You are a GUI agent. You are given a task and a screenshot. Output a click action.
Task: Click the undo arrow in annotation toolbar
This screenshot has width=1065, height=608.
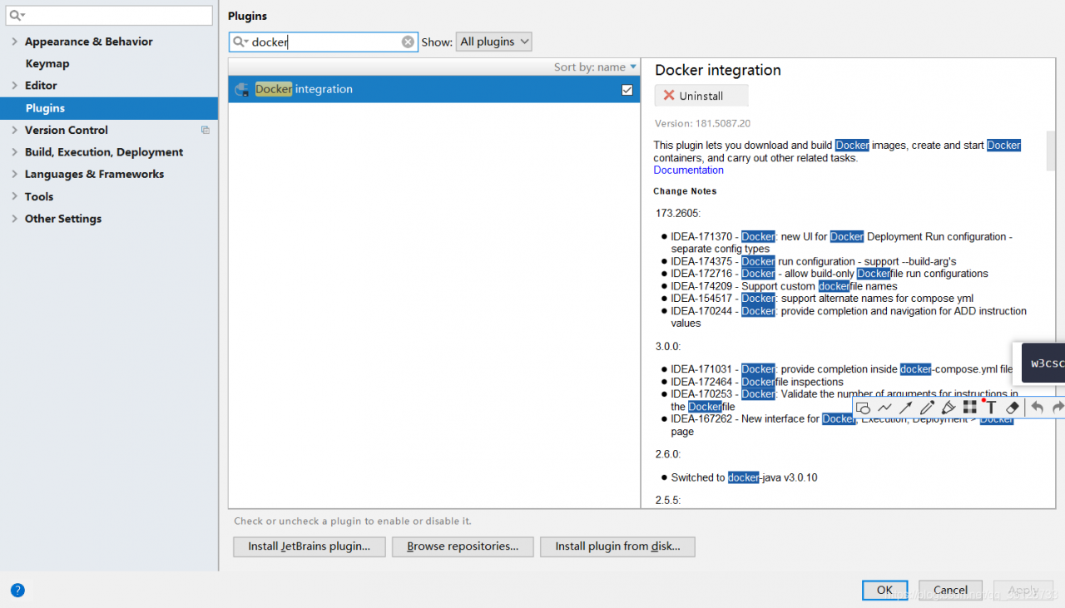[1037, 408]
